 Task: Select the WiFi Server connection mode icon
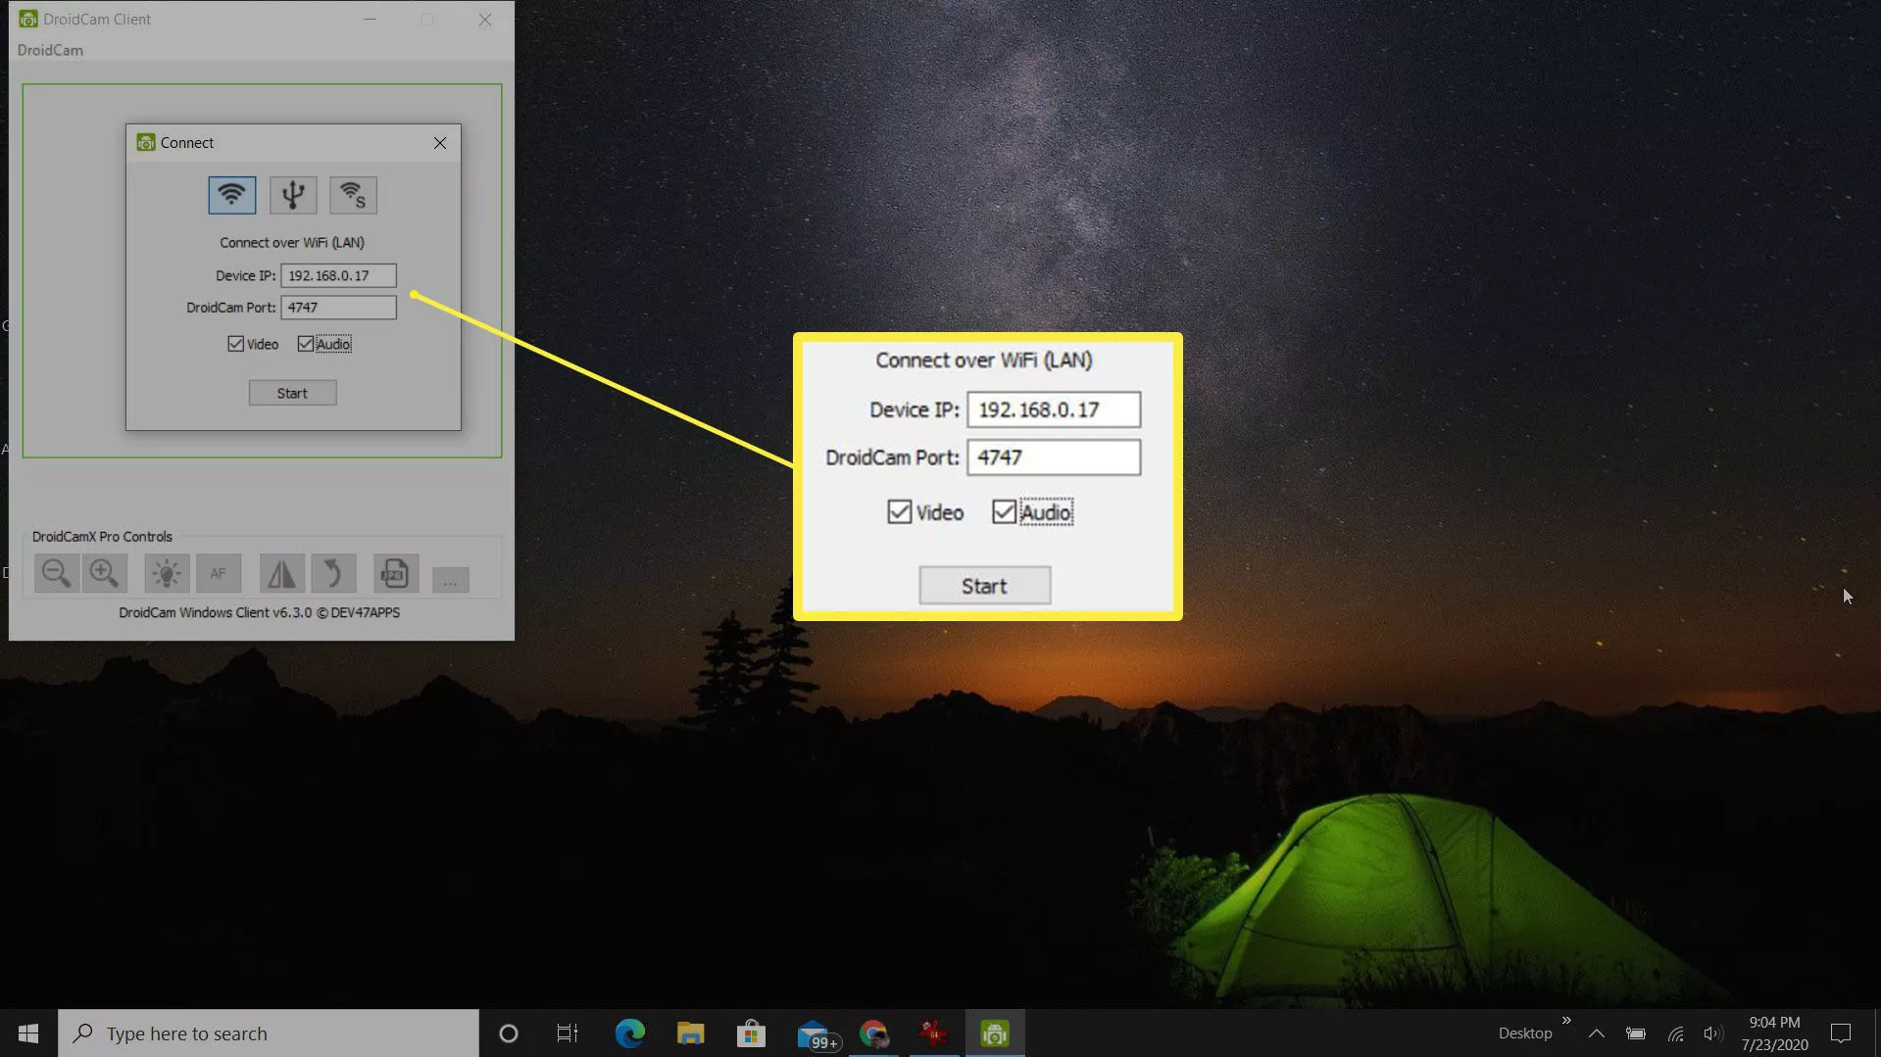pyautogui.click(x=353, y=195)
